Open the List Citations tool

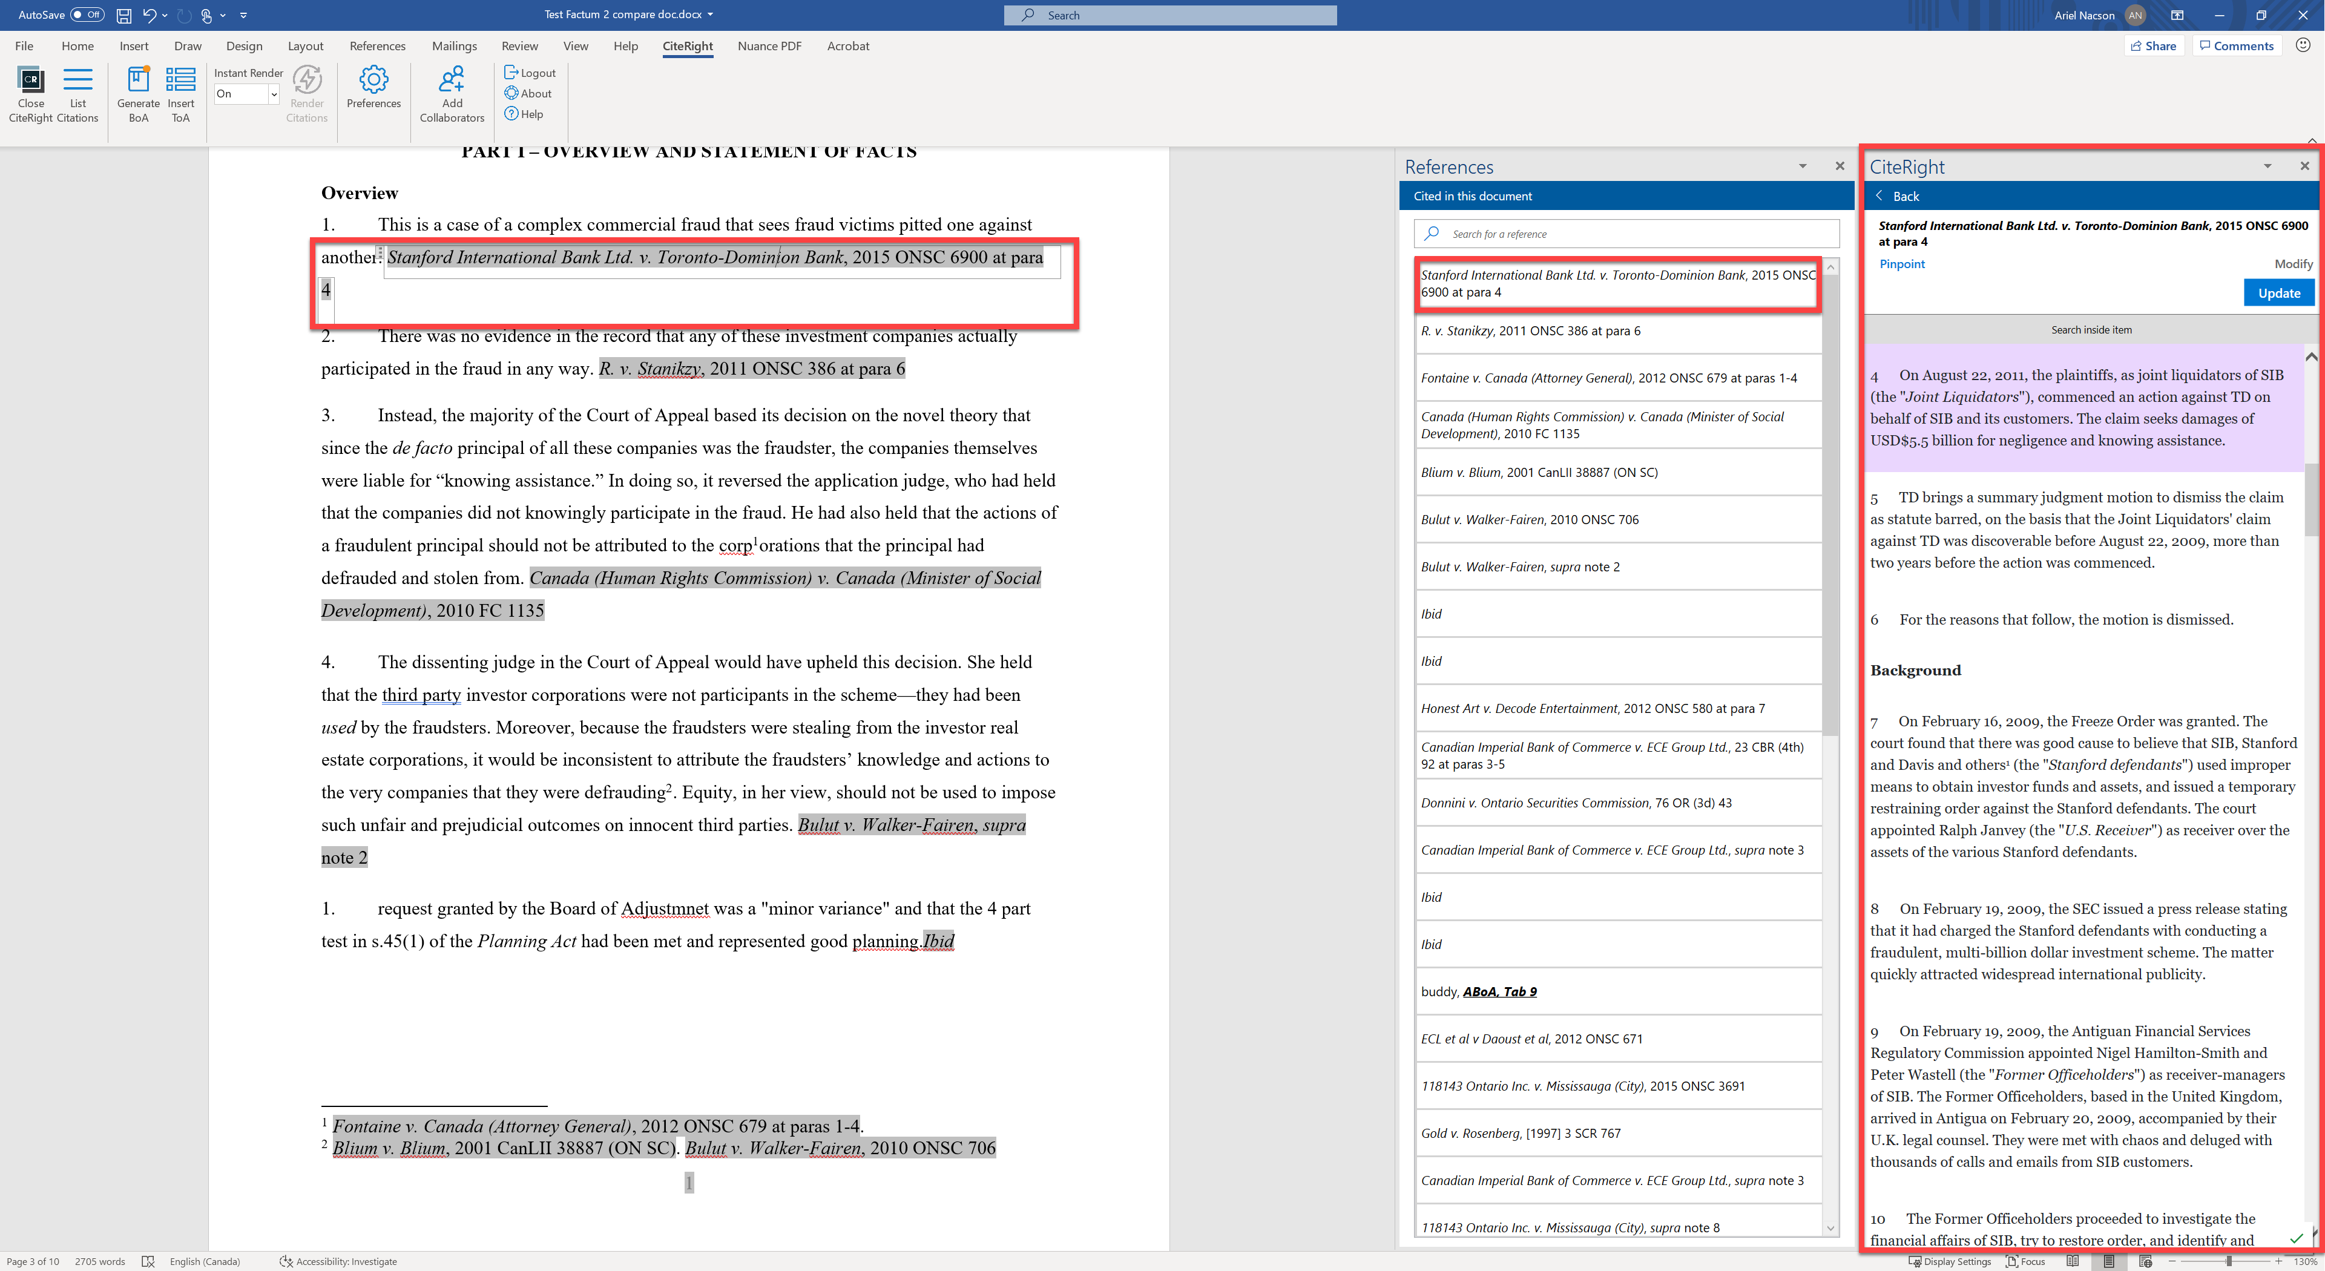coord(77,94)
